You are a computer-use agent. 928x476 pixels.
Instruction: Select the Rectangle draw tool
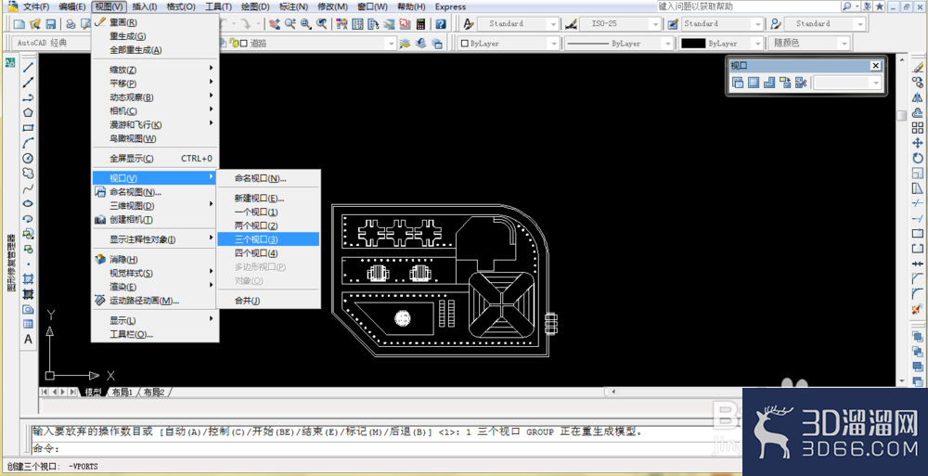coord(28,128)
